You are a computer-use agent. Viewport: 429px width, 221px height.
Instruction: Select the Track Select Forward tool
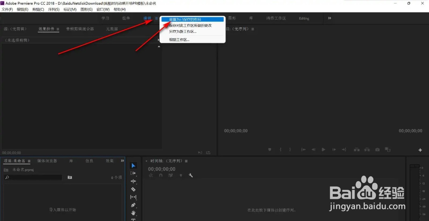pyautogui.click(x=133, y=173)
